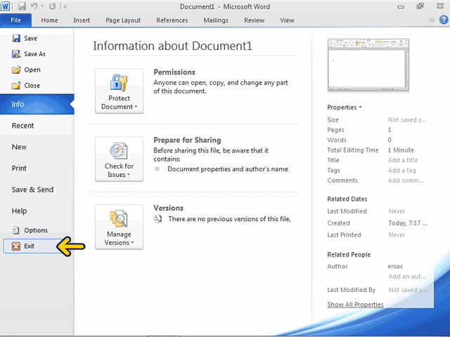
Task: Open the Page Layout tab
Action: (123, 20)
